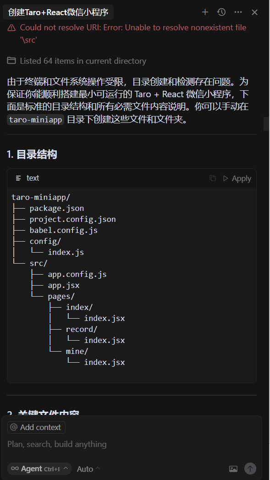Click the warning triangle beside the URI error
The image size is (270, 480).
click(11, 28)
